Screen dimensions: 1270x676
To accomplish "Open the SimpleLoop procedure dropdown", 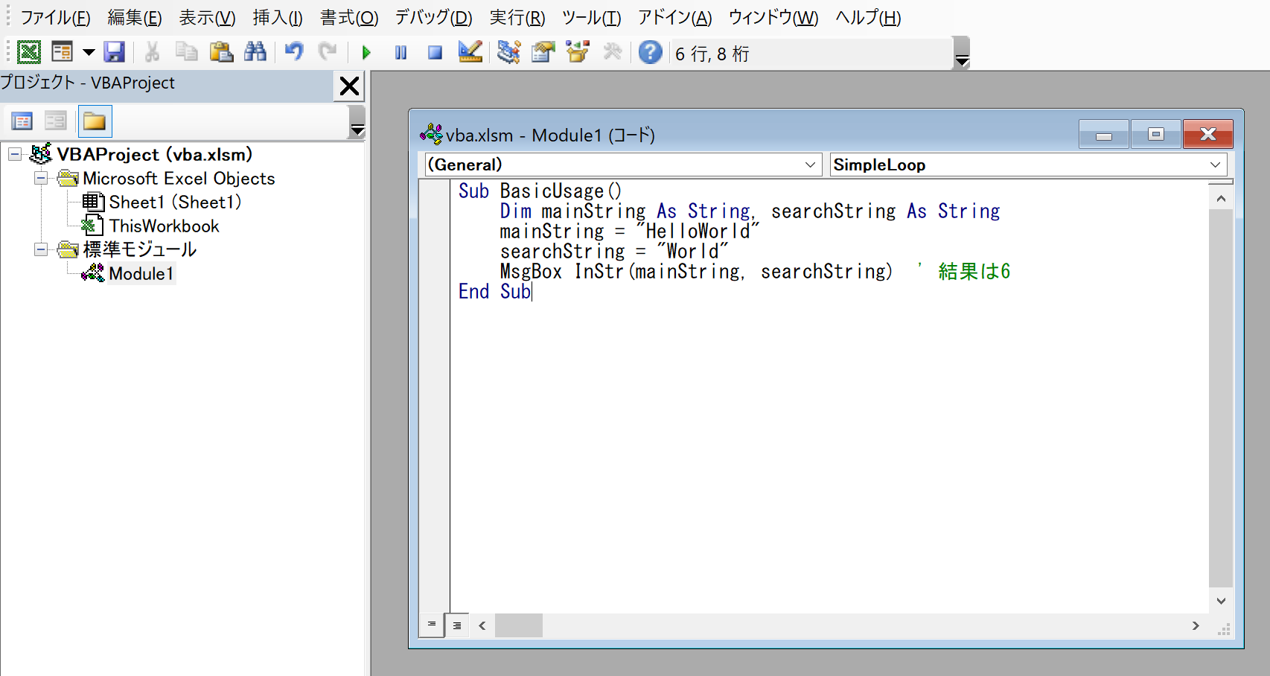I will click(x=1216, y=165).
